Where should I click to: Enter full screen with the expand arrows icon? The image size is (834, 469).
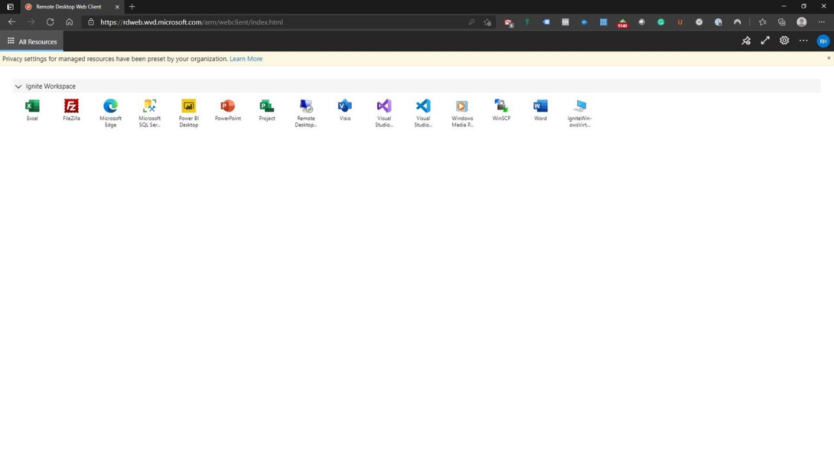765,40
